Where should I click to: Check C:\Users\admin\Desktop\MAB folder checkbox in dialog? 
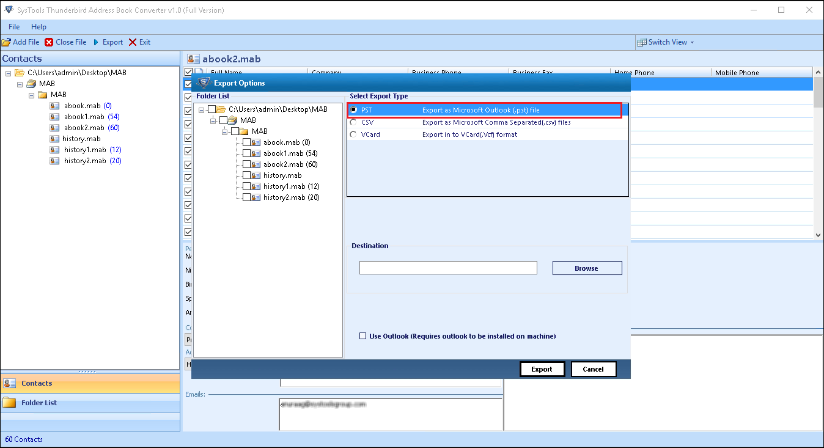[212, 109]
